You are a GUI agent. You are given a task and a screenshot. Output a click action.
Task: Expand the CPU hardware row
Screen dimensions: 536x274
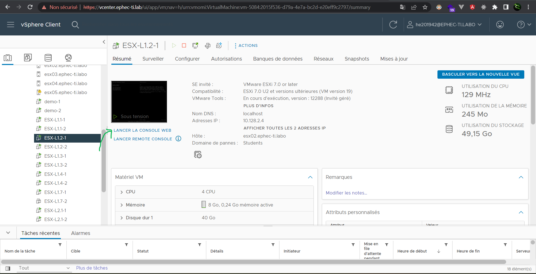point(121,192)
